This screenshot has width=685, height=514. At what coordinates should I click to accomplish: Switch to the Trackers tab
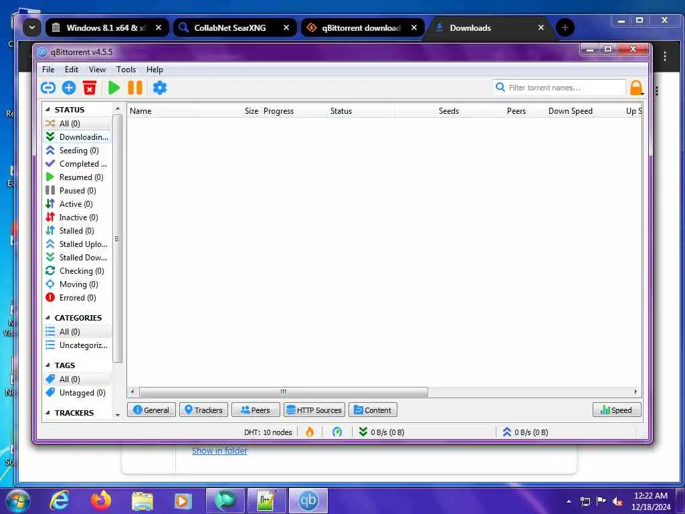203,410
